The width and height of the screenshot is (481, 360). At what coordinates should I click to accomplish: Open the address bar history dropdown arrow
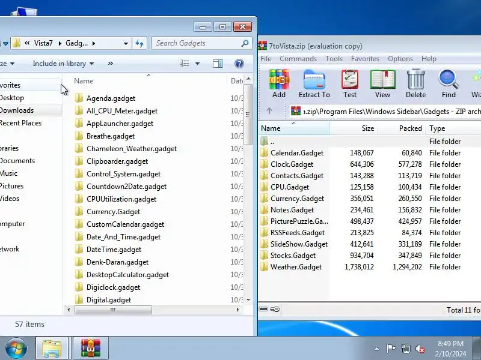(126, 43)
